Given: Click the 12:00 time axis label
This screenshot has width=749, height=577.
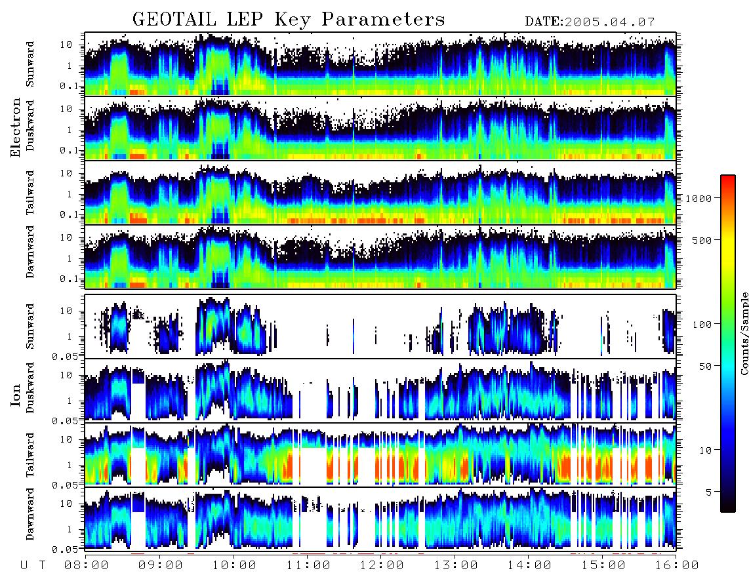Looking at the screenshot, I should click(x=382, y=566).
